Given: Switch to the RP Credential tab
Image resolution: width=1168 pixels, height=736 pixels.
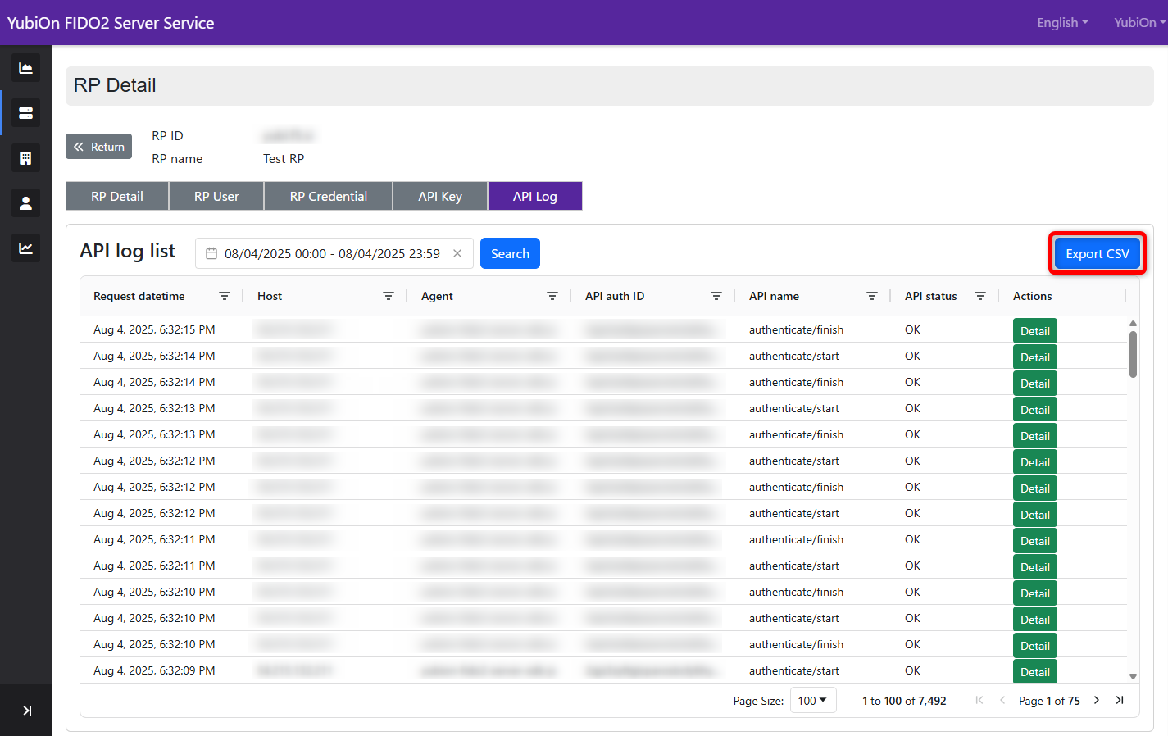Looking at the screenshot, I should 329,197.
